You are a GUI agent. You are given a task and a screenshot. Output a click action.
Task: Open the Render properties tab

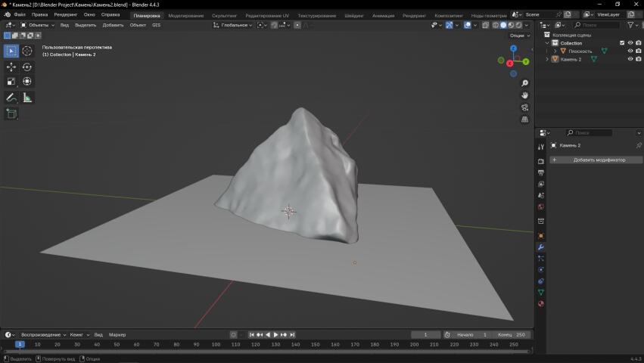tap(541, 161)
